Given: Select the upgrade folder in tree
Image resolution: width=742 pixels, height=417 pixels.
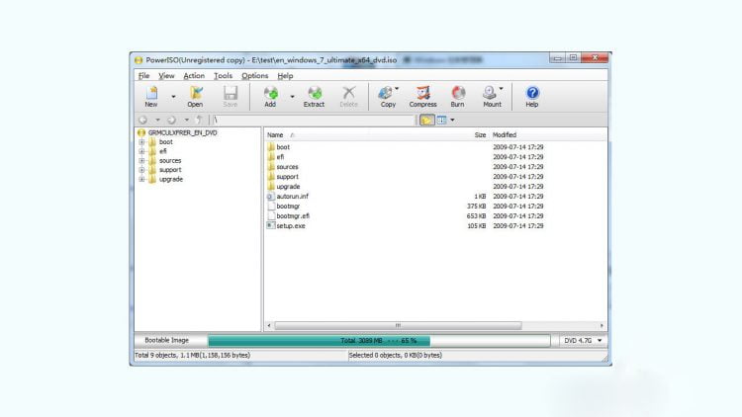Looking at the screenshot, I should [171, 179].
